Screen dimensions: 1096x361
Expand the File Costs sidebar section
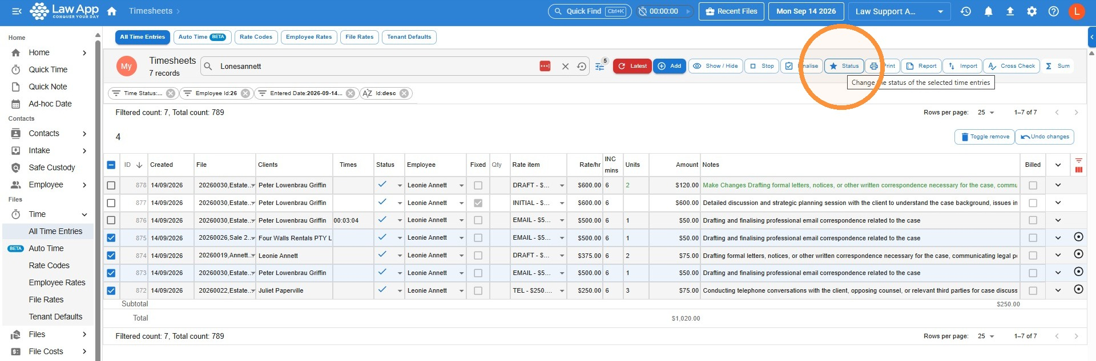[84, 351]
